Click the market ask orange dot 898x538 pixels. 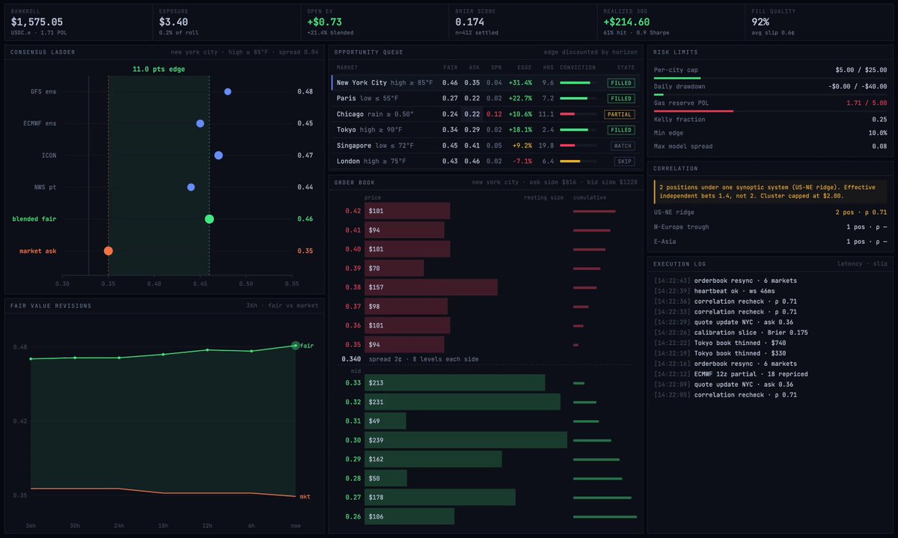(x=109, y=251)
